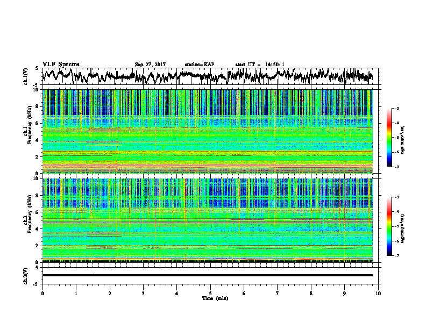426x329 pixels.
Task: Click the -3 tick on ch.1 color bar
Action: pos(396,108)
